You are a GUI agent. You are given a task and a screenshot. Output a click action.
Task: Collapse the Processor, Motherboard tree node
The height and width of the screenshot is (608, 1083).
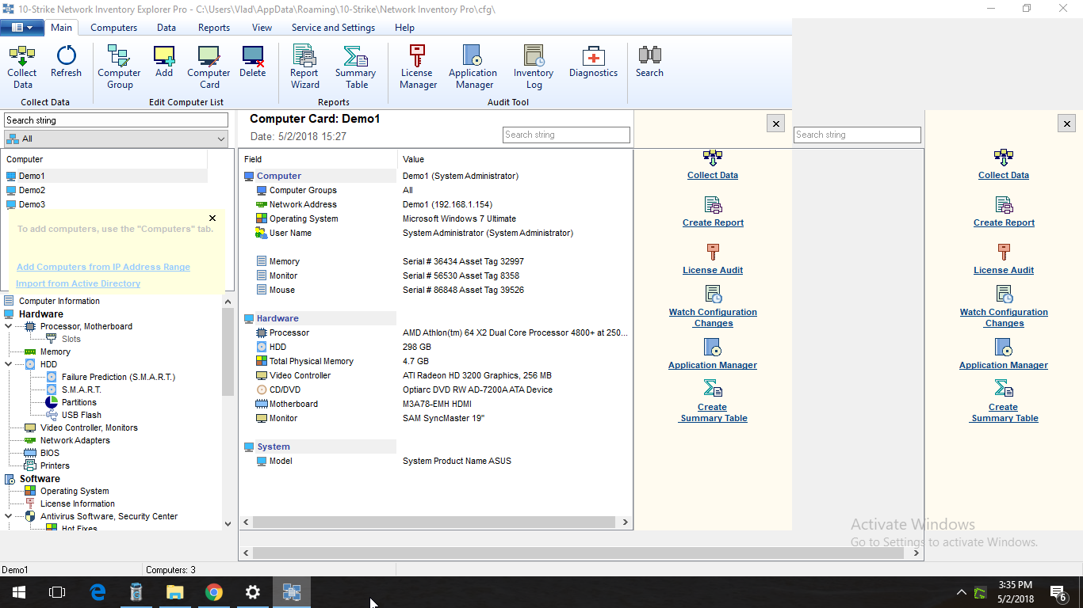pyautogui.click(x=9, y=326)
